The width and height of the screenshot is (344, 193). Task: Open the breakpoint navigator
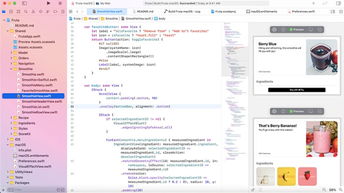tap(55, 12)
